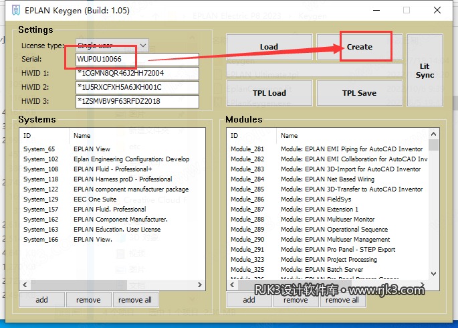458x328 pixels.
Task: Select Module_281 EMI Piping row
Action: (x=328, y=149)
